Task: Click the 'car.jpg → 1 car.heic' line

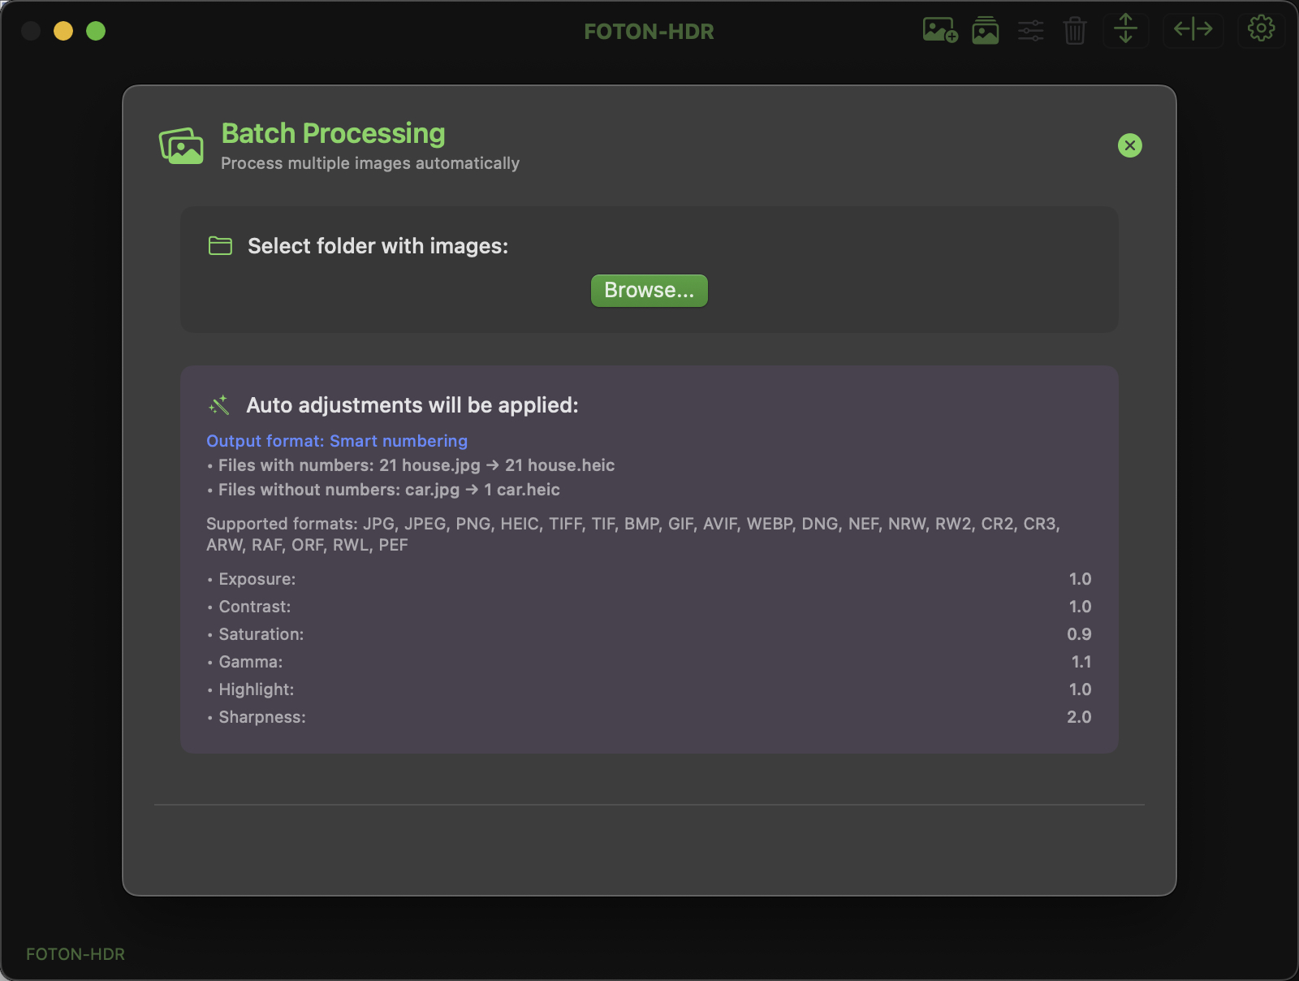Action: [x=383, y=490]
